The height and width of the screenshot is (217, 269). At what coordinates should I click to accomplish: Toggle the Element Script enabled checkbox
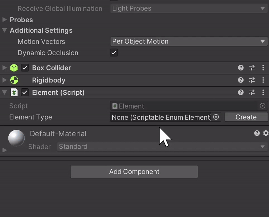click(x=25, y=92)
